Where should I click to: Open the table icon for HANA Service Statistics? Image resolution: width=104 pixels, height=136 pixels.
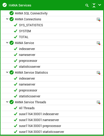click(98, 73)
